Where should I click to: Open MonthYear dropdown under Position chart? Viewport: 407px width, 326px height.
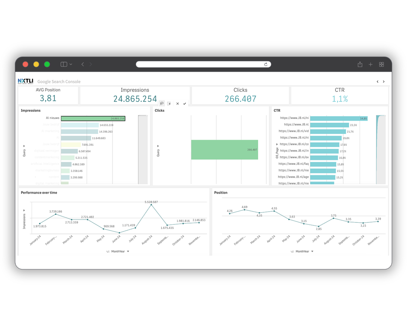(312, 251)
